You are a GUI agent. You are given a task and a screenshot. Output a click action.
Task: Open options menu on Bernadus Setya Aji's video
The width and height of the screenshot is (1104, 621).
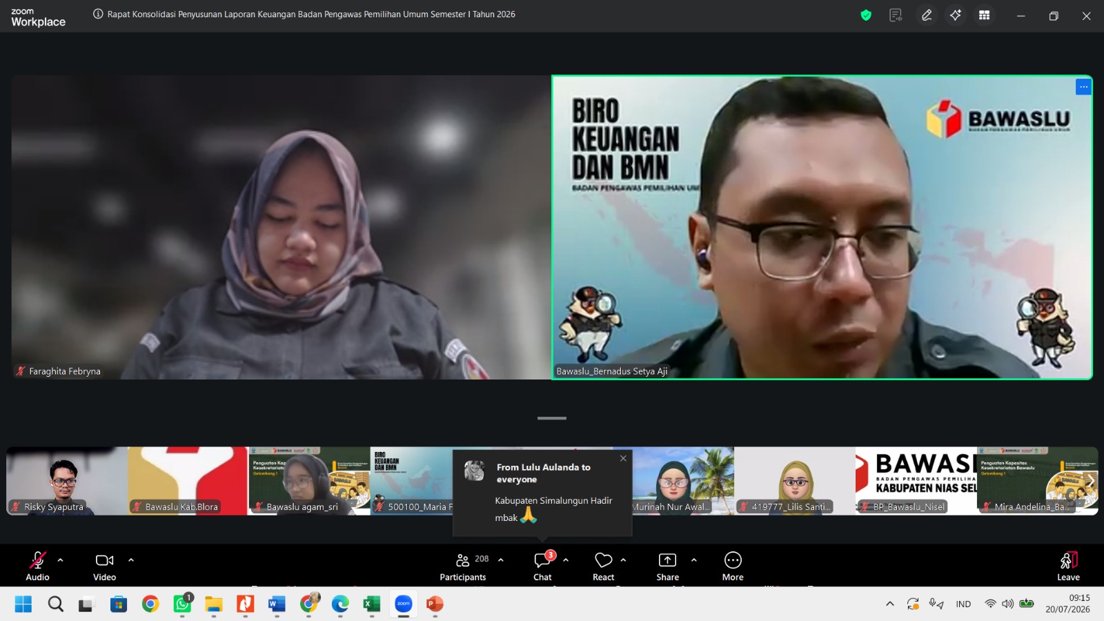point(1083,87)
